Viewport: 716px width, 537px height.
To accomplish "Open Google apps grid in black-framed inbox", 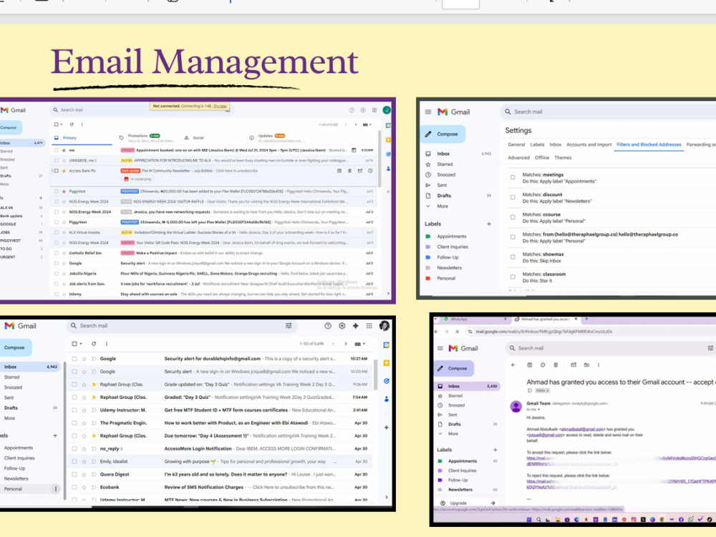I will point(369,326).
